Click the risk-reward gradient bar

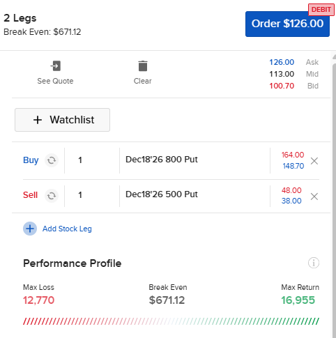click(171, 321)
